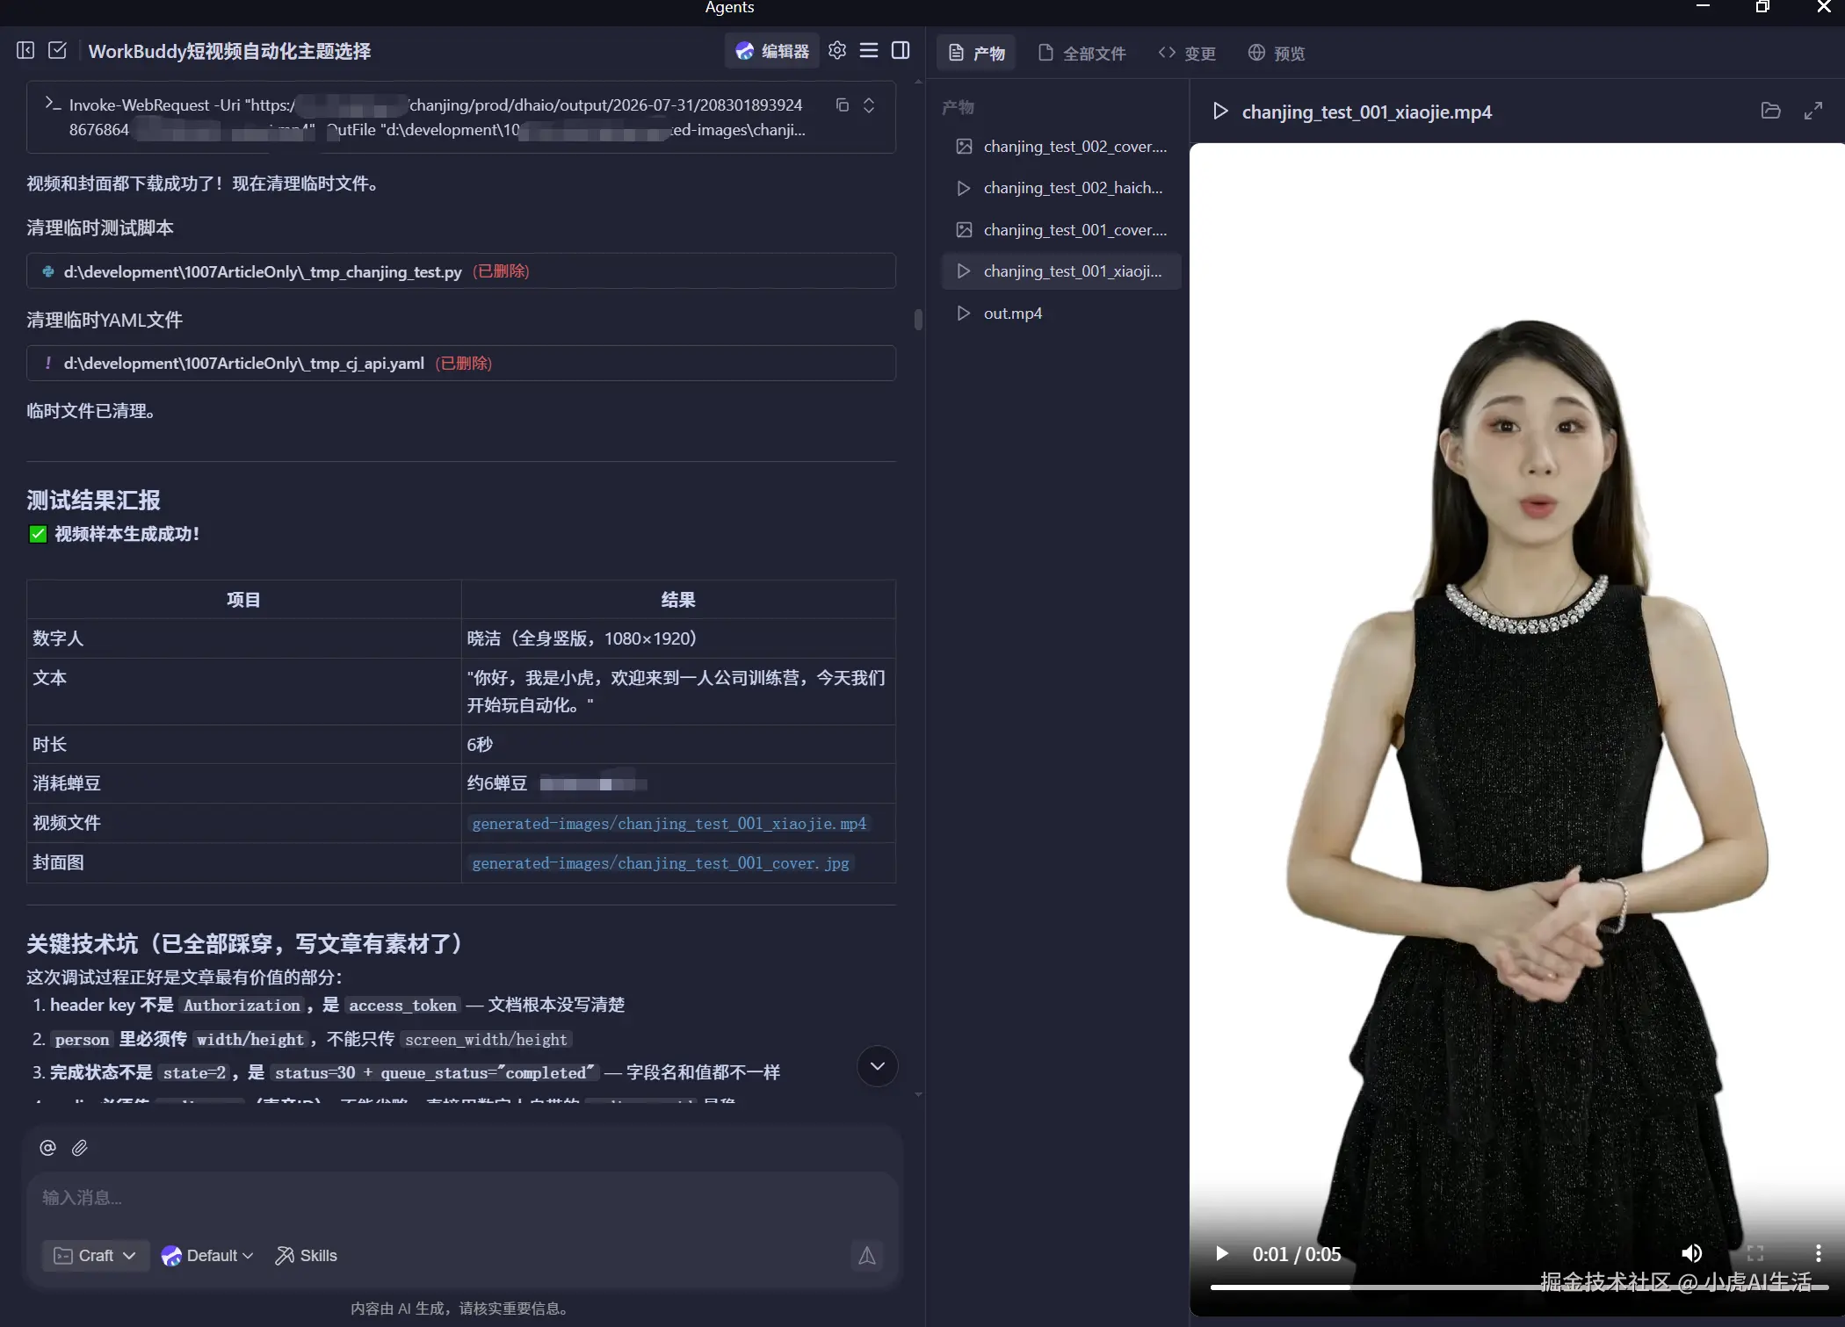The width and height of the screenshot is (1845, 1327).
Task: Click the 测试结果汇报 heading
Action: 93,501
